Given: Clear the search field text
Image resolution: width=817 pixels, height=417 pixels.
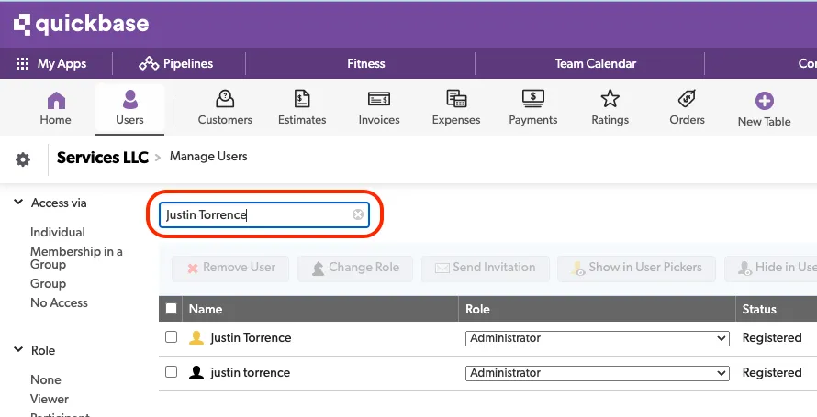Looking at the screenshot, I should (x=357, y=214).
